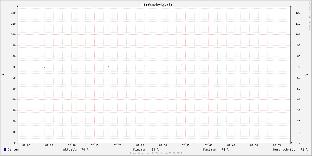Click the 60 label on the right axis
312x156 pixels.
coord(299,78)
